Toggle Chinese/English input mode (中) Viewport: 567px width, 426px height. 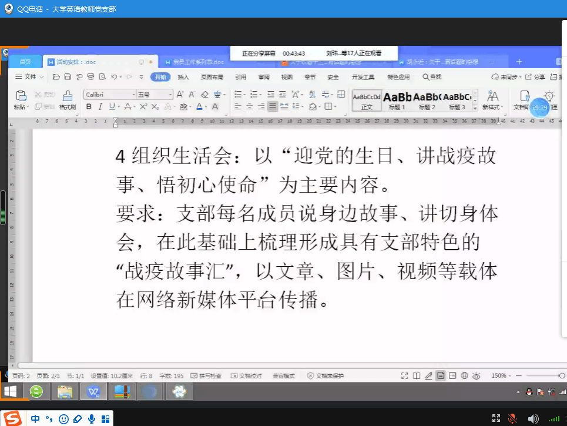coord(35,419)
